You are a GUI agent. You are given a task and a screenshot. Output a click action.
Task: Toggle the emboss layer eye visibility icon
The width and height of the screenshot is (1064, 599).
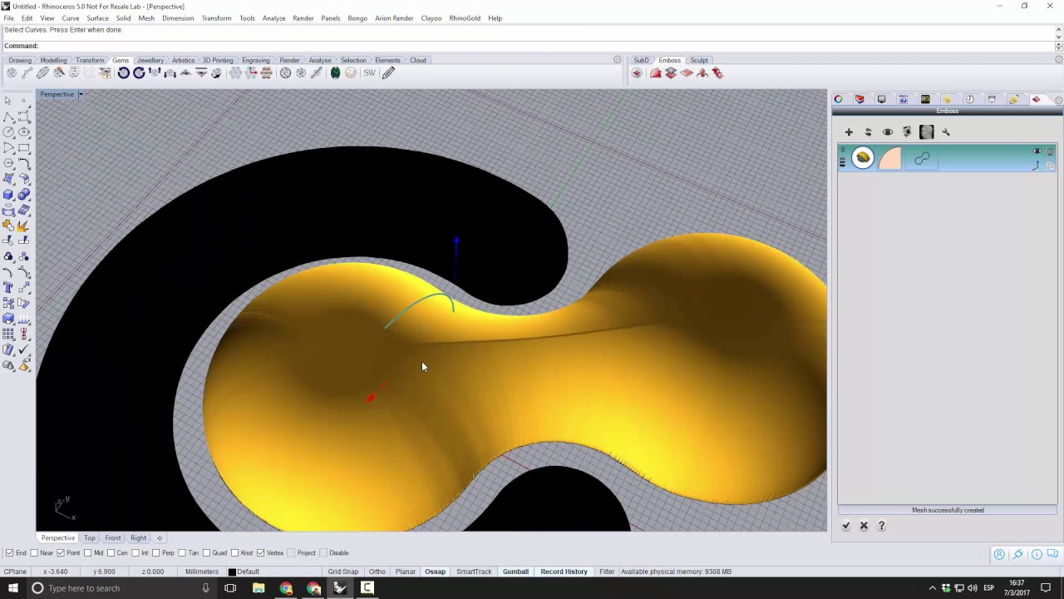[1037, 151]
